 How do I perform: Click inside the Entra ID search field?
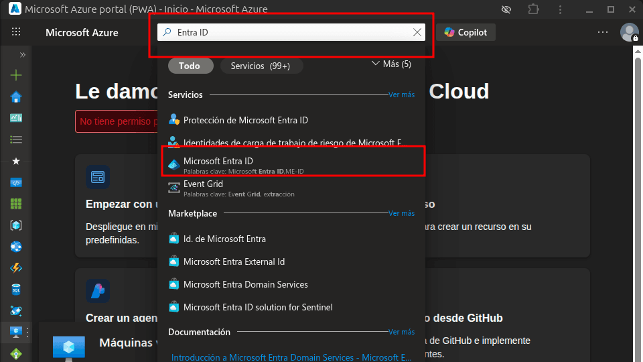[x=288, y=32]
